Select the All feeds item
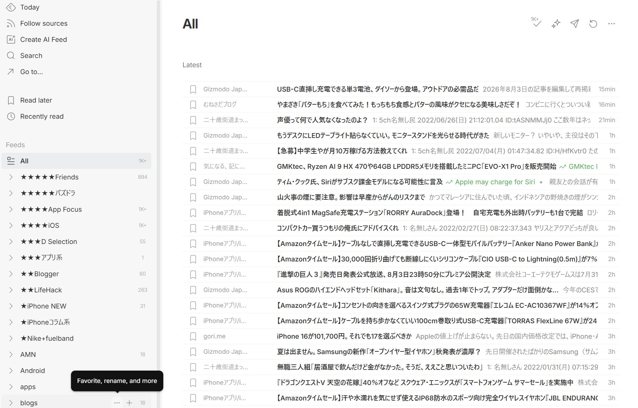 76,161
